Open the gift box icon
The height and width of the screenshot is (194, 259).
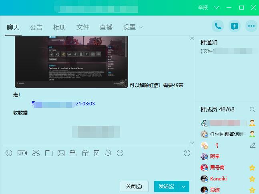85,153
